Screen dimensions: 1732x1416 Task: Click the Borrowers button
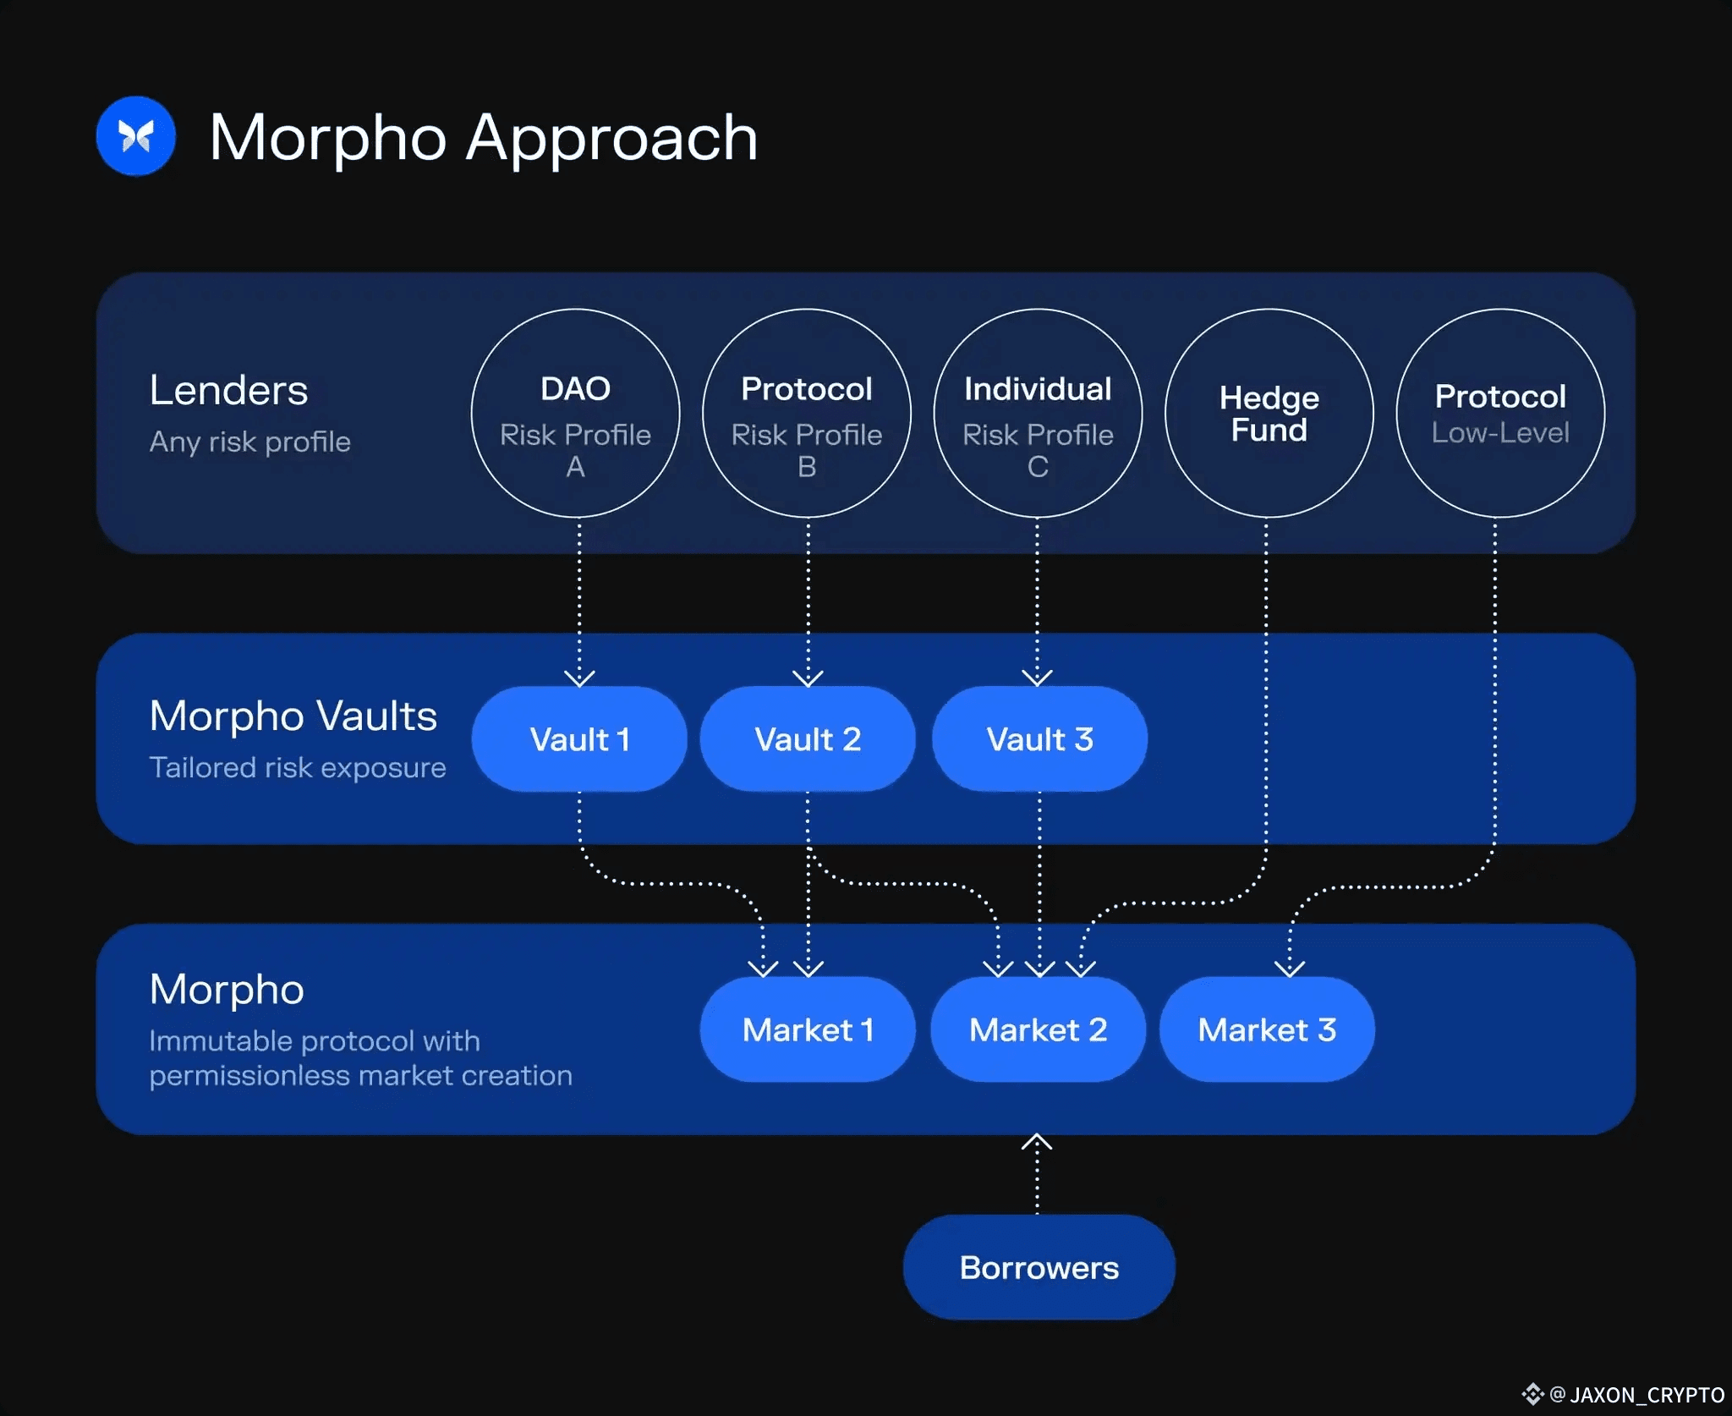1039,1267
